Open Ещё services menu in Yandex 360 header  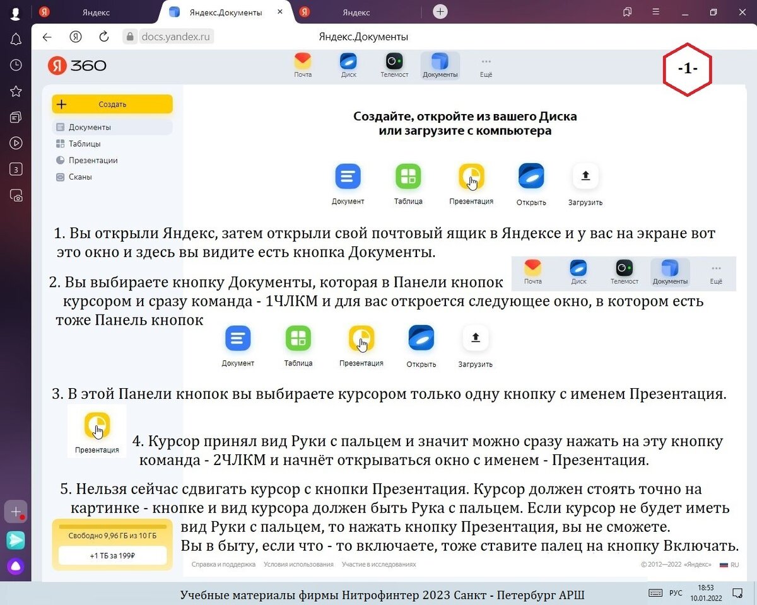coord(486,66)
